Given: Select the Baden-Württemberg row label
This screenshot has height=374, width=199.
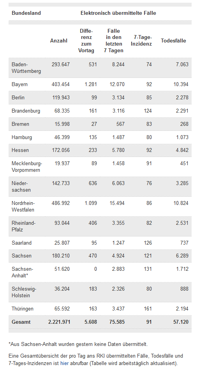Looking at the screenshot, I should pos(26,68).
